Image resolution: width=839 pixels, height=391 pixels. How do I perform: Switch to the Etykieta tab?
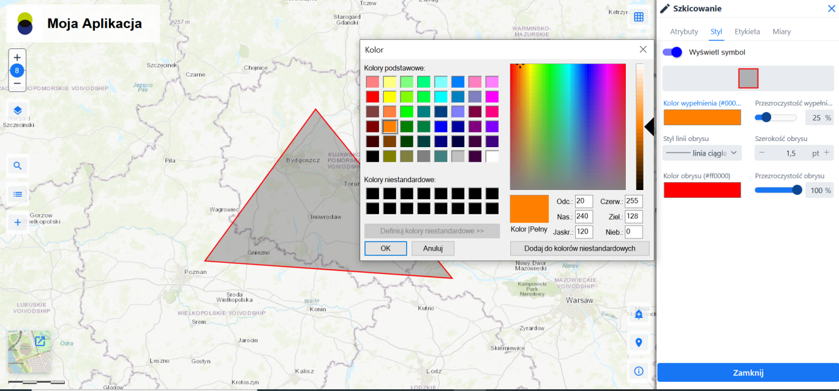[x=747, y=31]
